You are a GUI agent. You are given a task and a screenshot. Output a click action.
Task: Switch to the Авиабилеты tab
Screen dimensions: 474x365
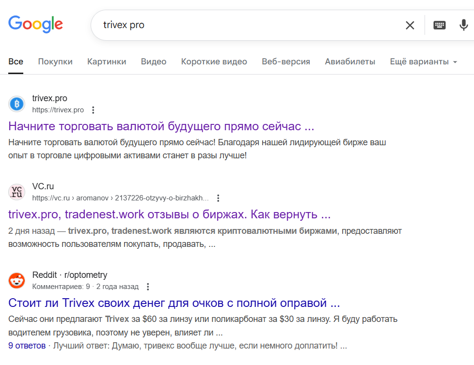[x=350, y=61]
